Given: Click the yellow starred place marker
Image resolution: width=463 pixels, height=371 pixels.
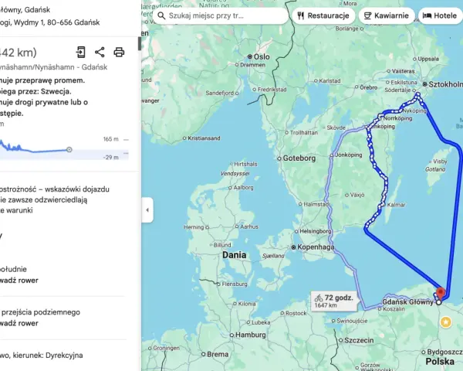Looking at the screenshot, I should click(445, 322).
